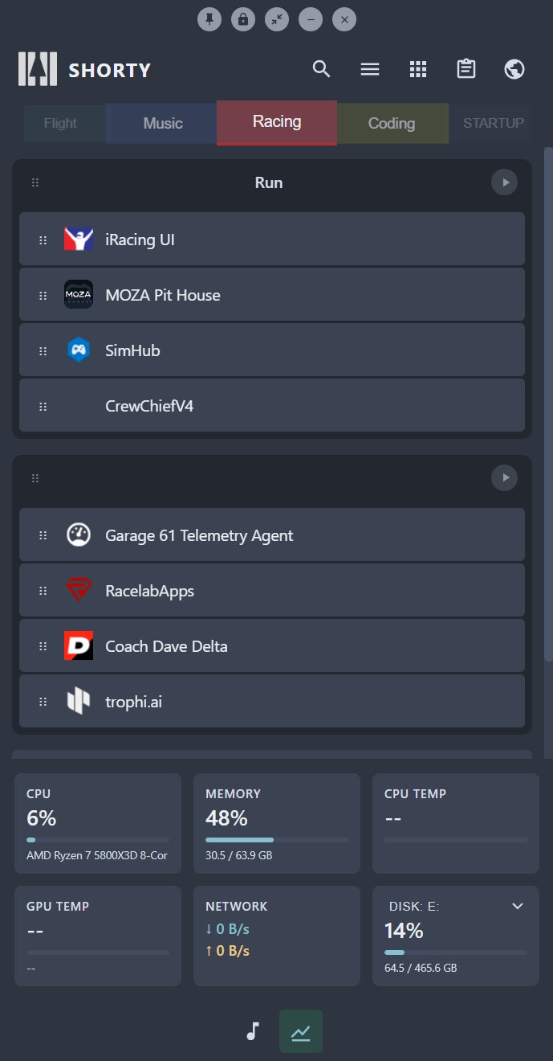Select the system stats chart icon
Image resolution: width=553 pixels, height=1061 pixels.
[x=301, y=1031]
